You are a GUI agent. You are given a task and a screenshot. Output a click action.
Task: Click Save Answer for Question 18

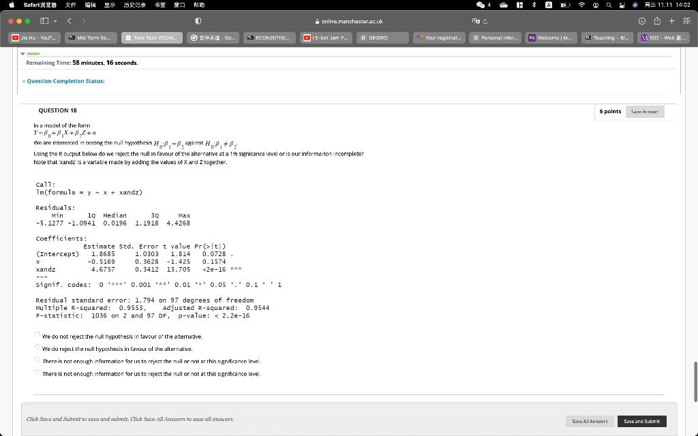pyautogui.click(x=645, y=112)
